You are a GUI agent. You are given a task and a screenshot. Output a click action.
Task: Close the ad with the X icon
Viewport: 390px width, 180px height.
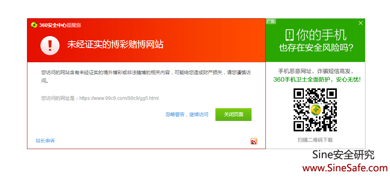point(360,23)
